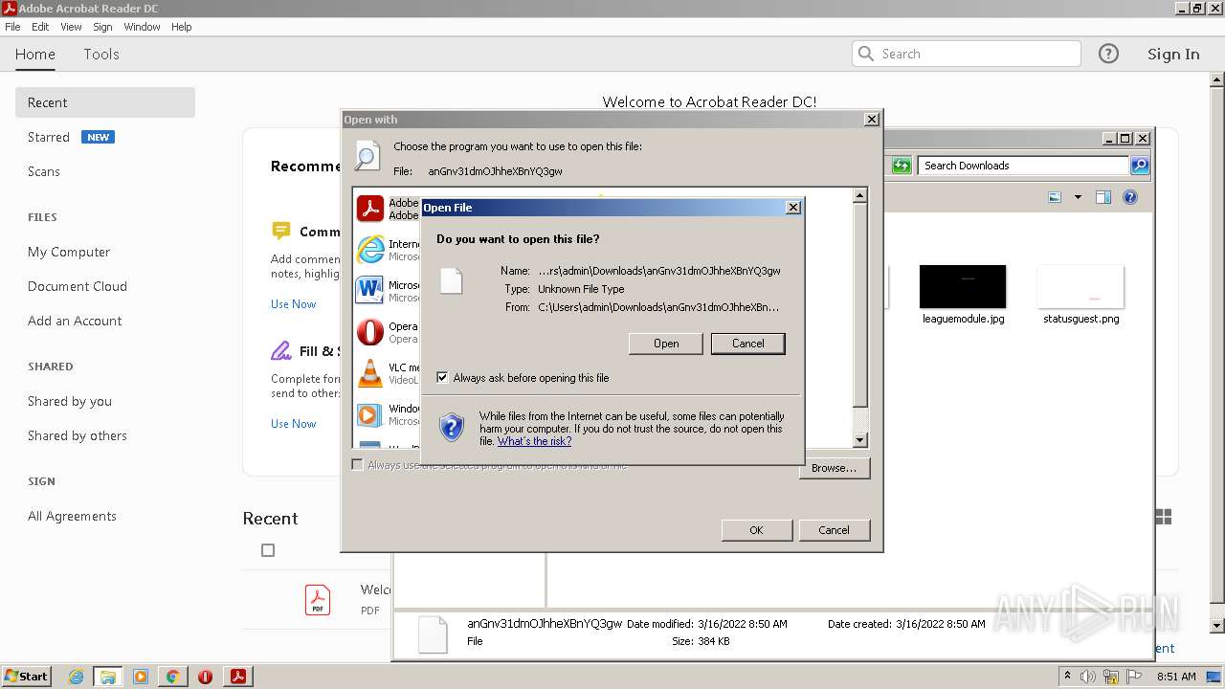Viewport: 1225px width, 689px height.
Task: Click Use Now under Comment
Action: pos(293,304)
